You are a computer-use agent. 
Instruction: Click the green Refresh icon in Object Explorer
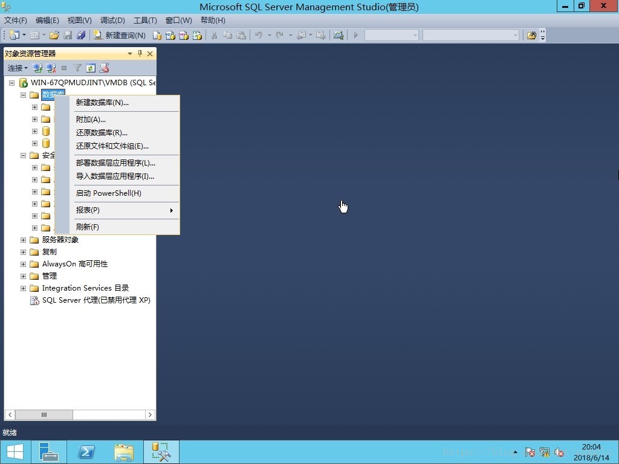(91, 68)
